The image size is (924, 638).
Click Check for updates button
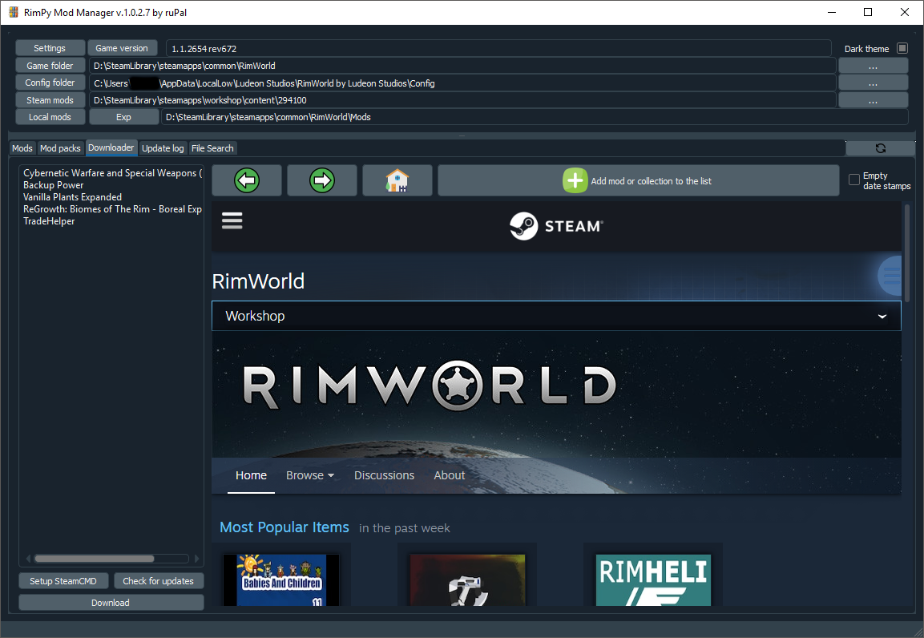(x=158, y=581)
